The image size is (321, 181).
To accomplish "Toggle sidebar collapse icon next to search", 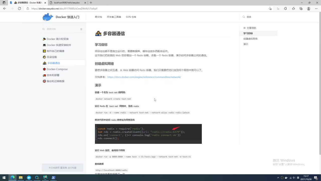I will point(81,29).
